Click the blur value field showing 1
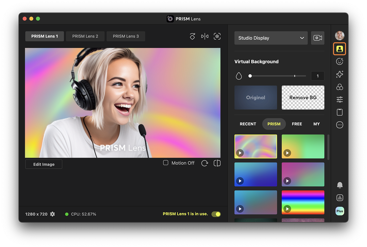The image size is (367, 247). [318, 76]
